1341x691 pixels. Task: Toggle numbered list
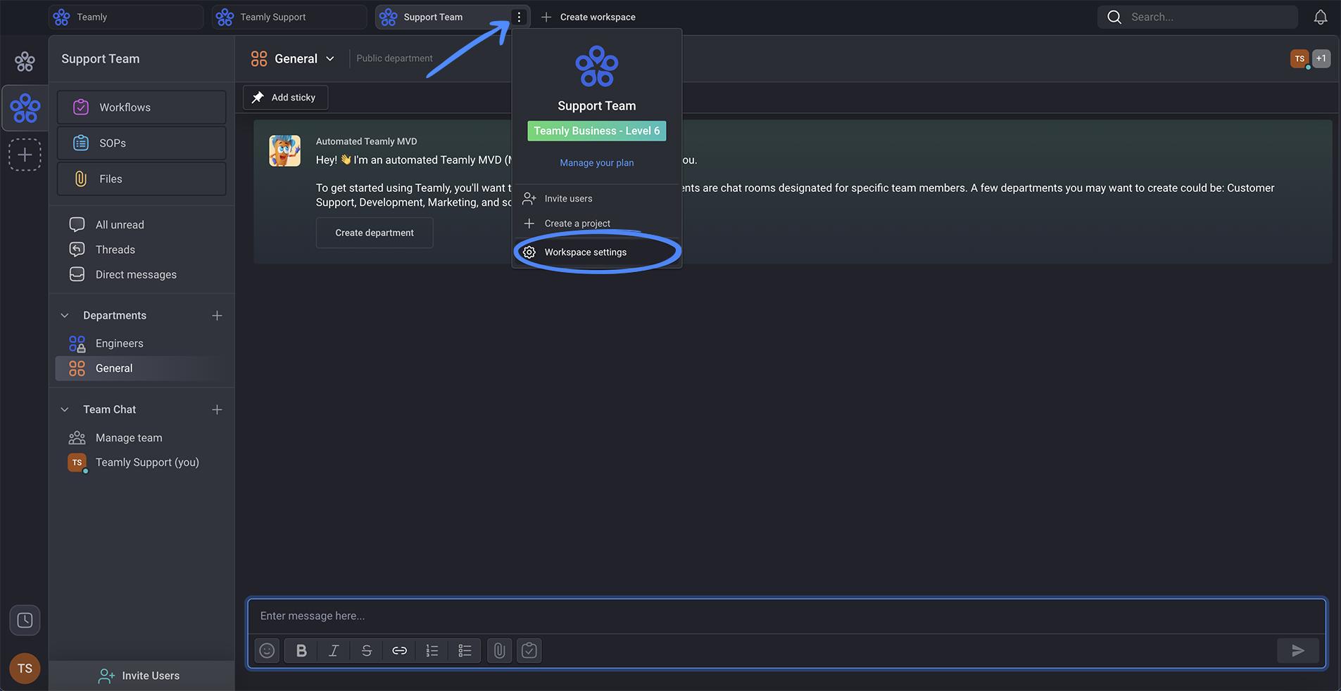click(x=432, y=651)
